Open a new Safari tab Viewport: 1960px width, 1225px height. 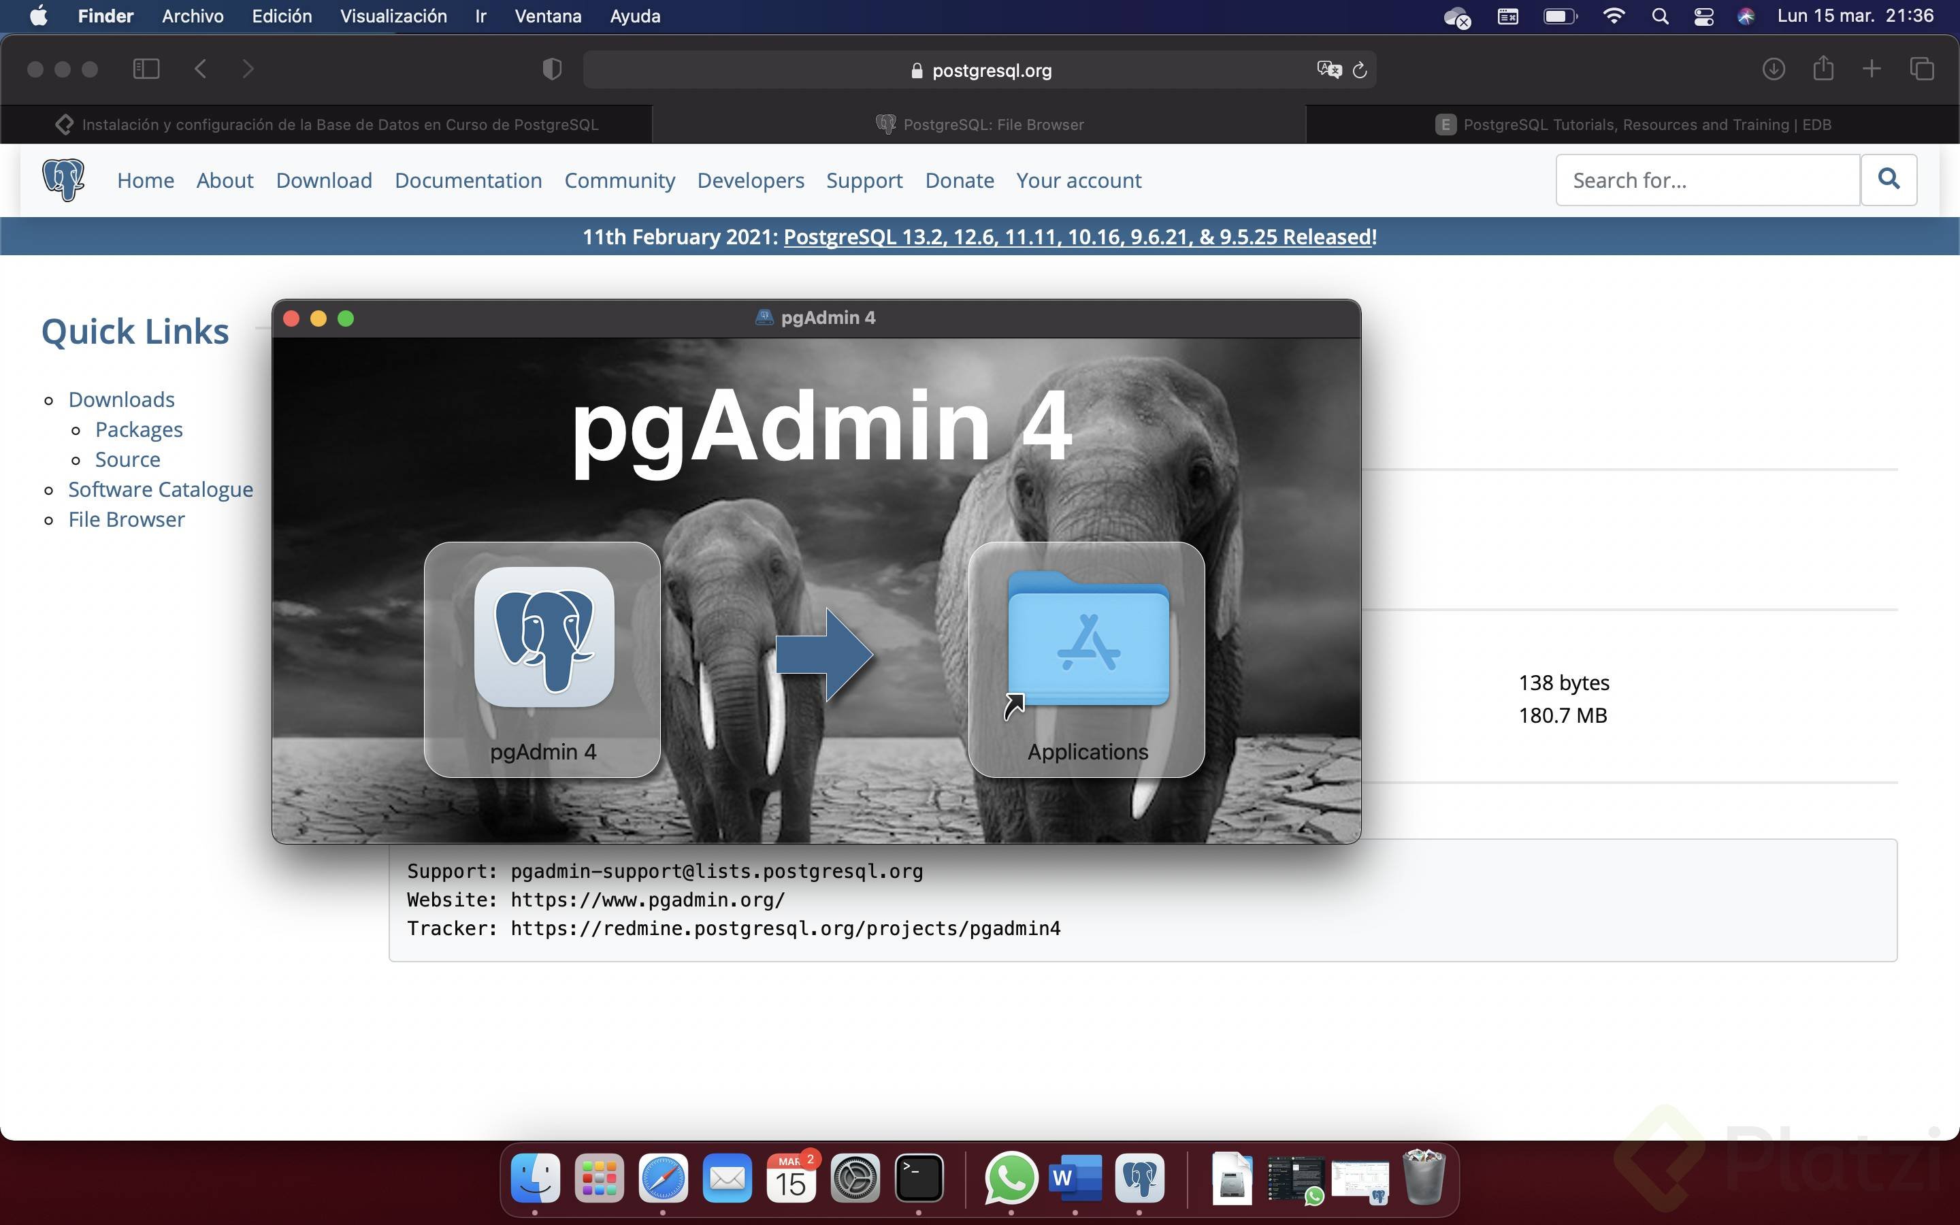point(1872,69)
